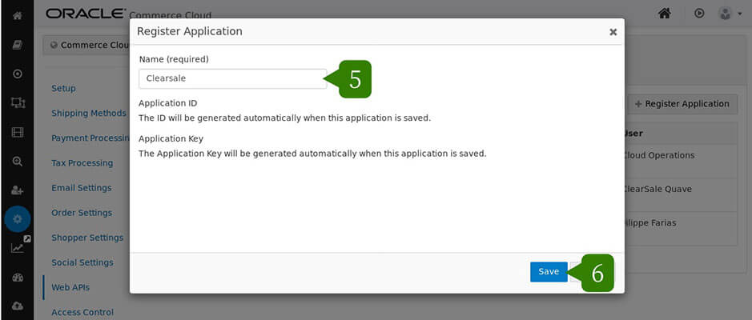Click the blue Save button
Image resolution: width=752 pixels, height=320 pixels.
tap(549, 272)
